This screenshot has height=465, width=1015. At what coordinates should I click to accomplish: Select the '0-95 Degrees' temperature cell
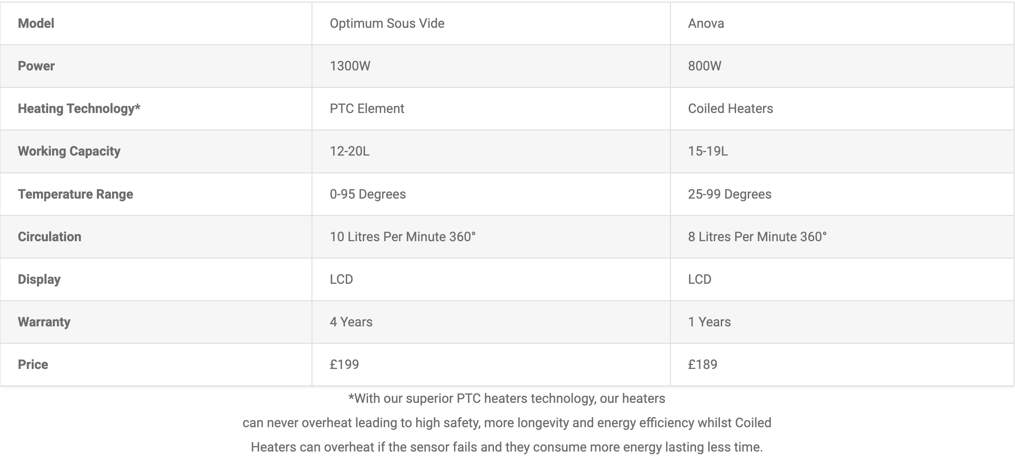tap(368, 194)
